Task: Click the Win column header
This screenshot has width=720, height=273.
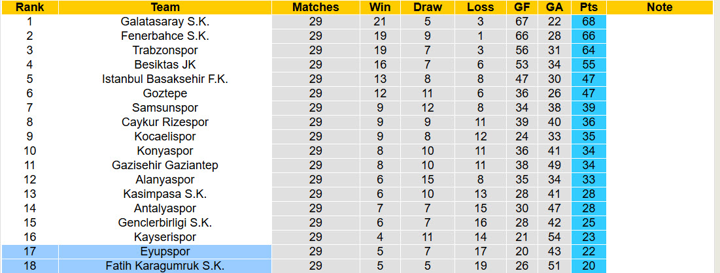Action: 380,7
